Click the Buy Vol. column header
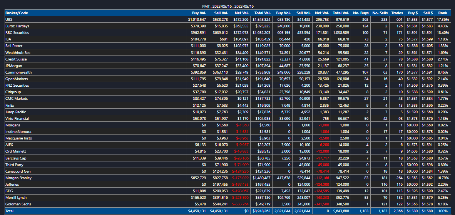 point(283,13)
